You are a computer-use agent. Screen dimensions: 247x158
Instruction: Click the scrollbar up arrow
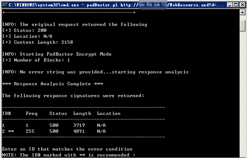[x=243, y=12]
